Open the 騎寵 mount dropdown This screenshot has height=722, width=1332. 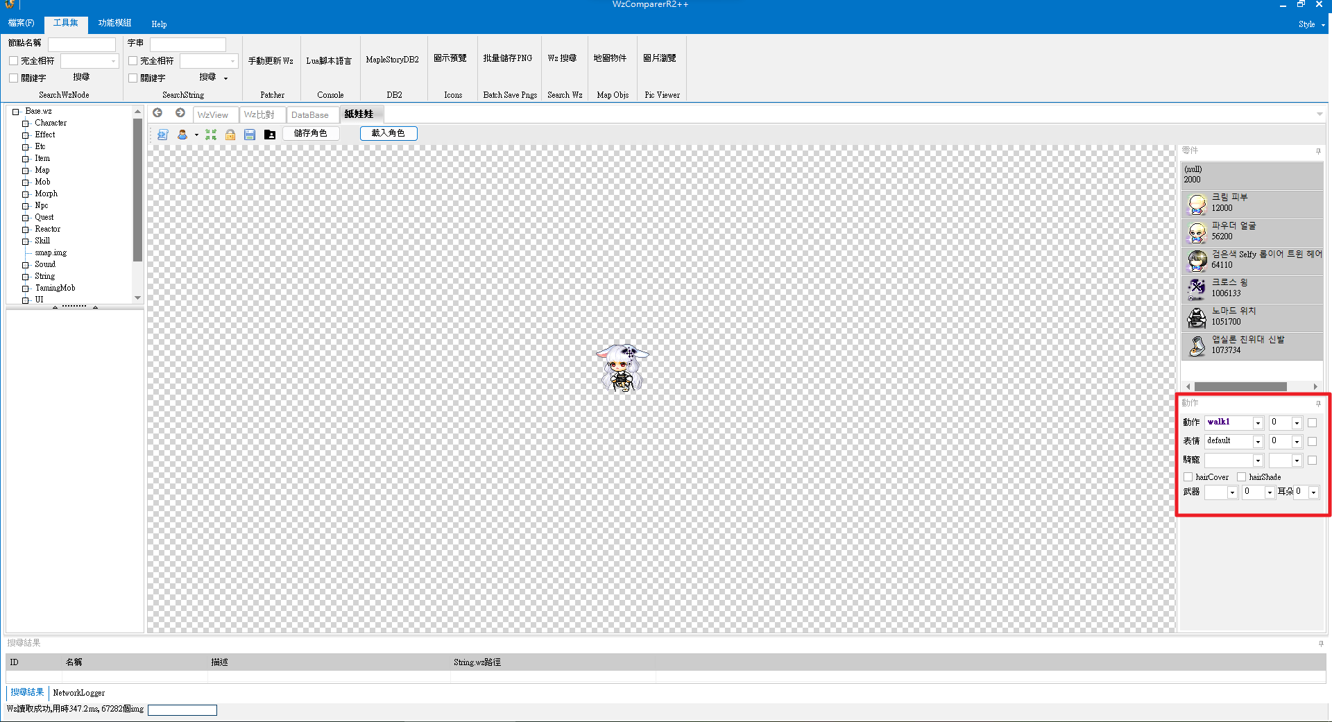coord(1258,461)
